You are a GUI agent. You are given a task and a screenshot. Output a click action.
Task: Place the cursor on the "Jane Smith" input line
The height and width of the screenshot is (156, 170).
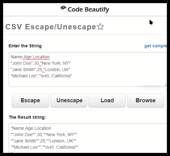click(40, 70)
